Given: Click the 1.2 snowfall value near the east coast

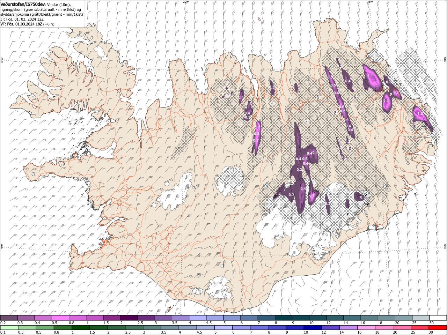Looking at the screenshot, I should point(420,113).
